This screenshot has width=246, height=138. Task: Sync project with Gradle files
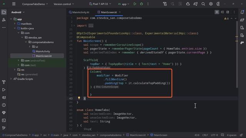tap(196, 4)
